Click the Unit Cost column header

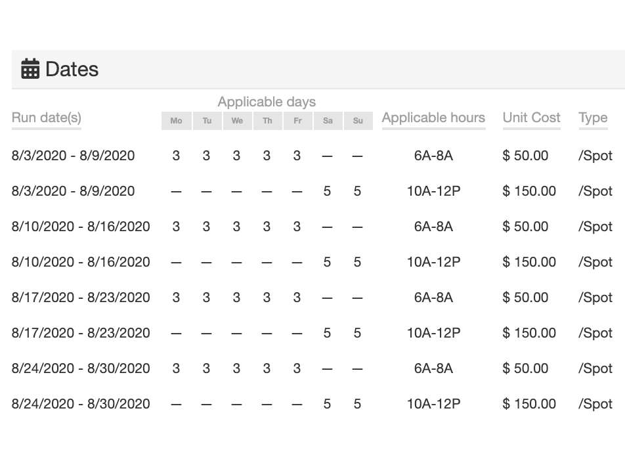(531, 118)
